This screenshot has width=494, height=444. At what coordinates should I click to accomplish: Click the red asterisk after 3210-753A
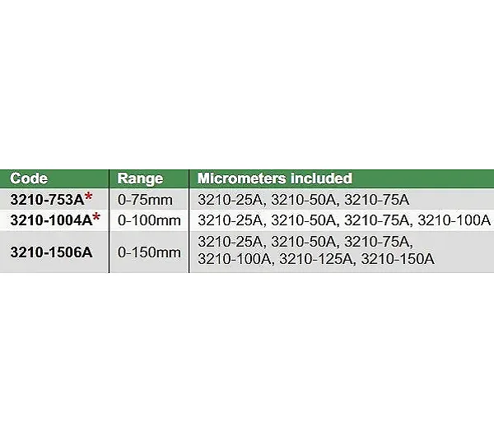tap(89, 197)
